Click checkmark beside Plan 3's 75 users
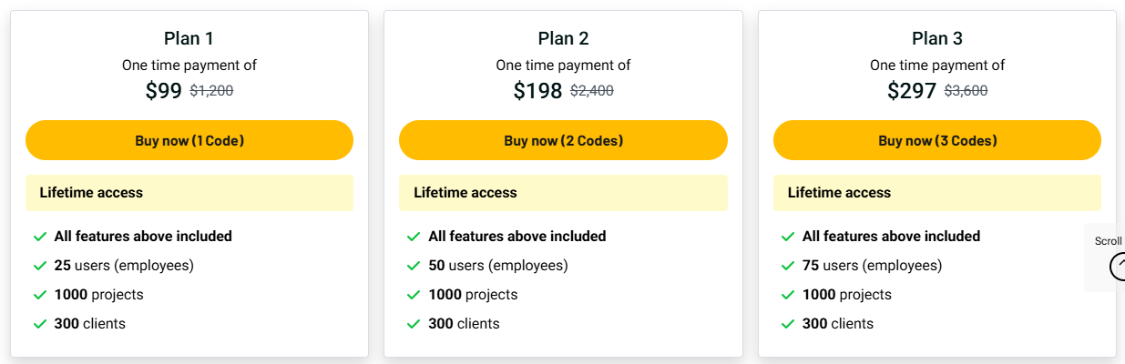This screenshot has height=364, width=1125. 788,266
